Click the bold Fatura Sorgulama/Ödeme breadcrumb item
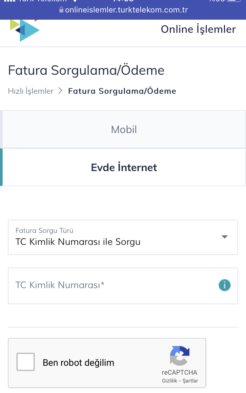Screen dimensions: 246x393 coord(122,91)
